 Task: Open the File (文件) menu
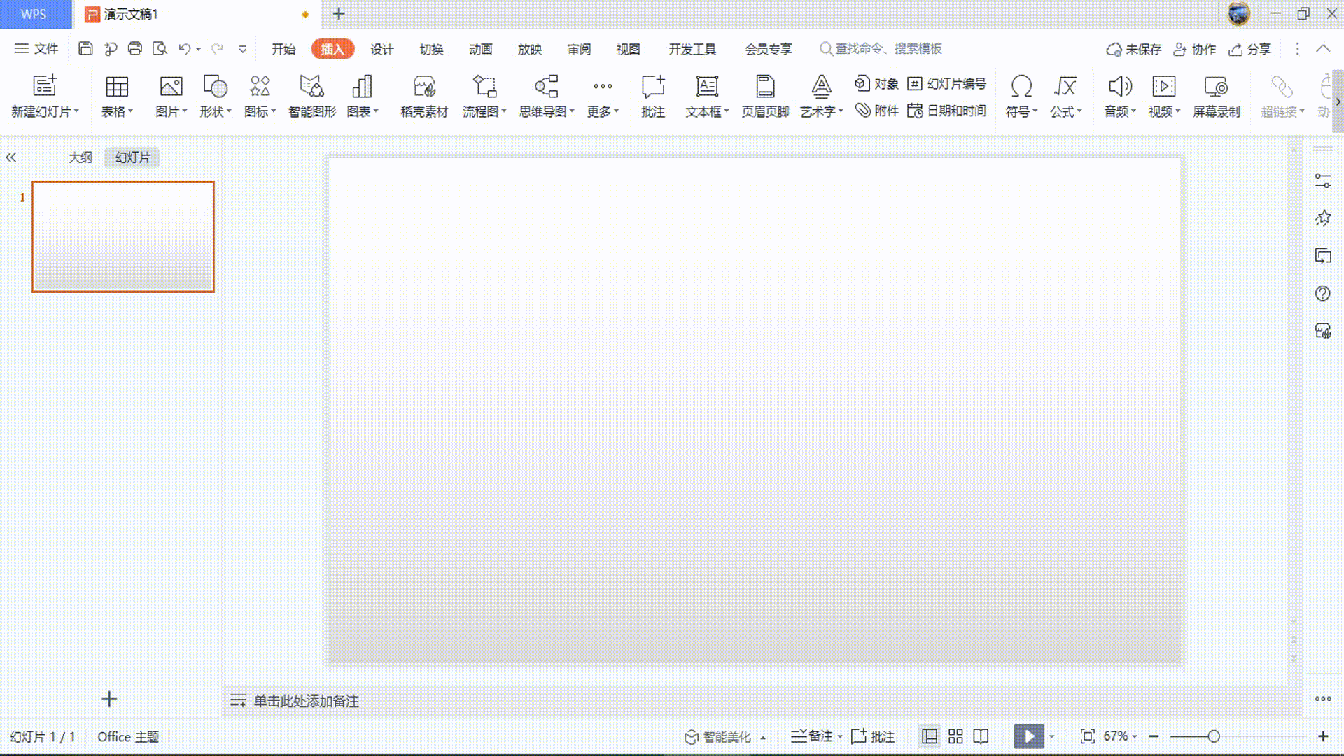point(36,48)
